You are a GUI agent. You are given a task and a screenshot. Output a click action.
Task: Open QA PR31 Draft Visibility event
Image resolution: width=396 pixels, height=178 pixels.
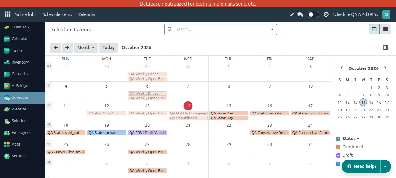pos(147,133)
